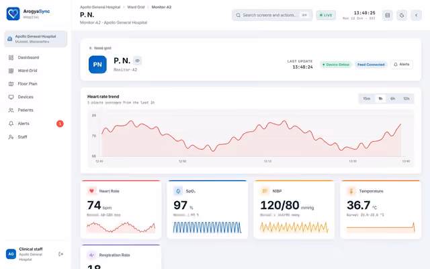Select the 15m time range

(x=367, y=99)
